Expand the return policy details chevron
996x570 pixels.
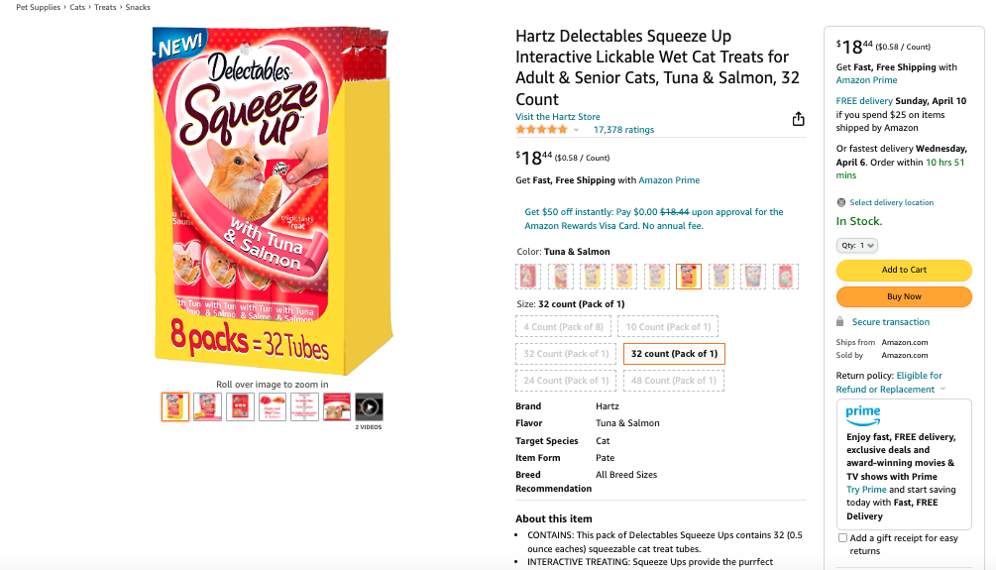[942, 390]
